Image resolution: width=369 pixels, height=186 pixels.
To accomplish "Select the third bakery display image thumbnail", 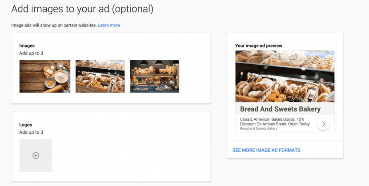I will 154,76.
